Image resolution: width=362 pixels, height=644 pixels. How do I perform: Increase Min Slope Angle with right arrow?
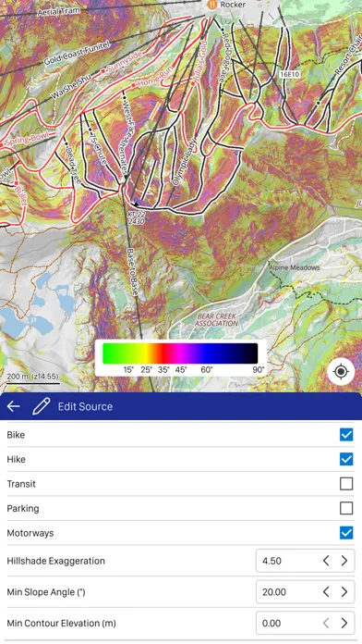(x=344, y=592)
